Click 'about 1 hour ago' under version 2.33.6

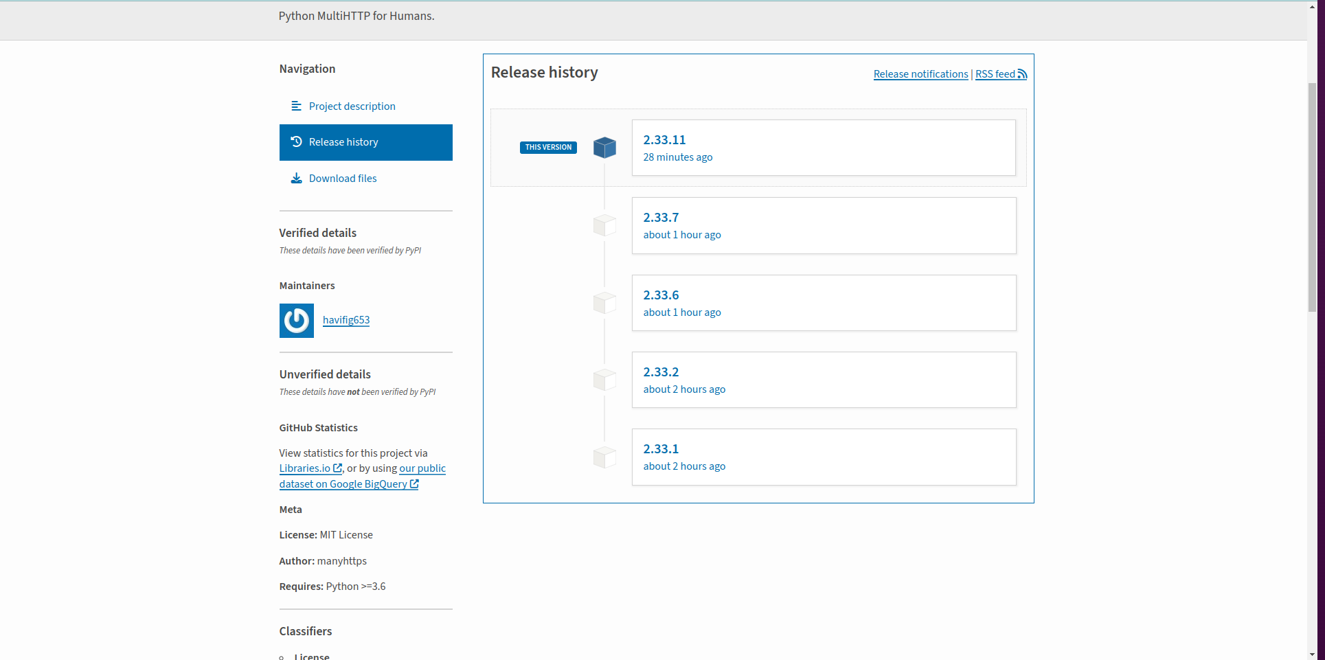pos(682,312)
